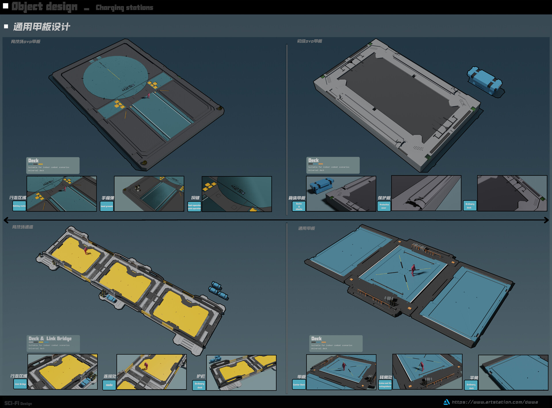Toggle the 'Protective cover' label badge
Screen dimensions: 552x408
(x=384, y=205)
